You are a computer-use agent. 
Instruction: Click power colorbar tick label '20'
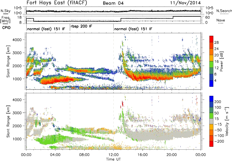pos(216,55)
